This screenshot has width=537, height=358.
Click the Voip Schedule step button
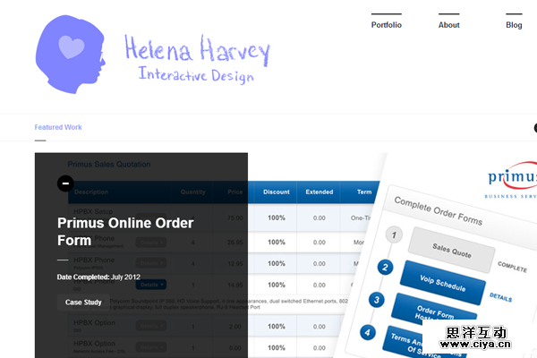click(443, 283)
